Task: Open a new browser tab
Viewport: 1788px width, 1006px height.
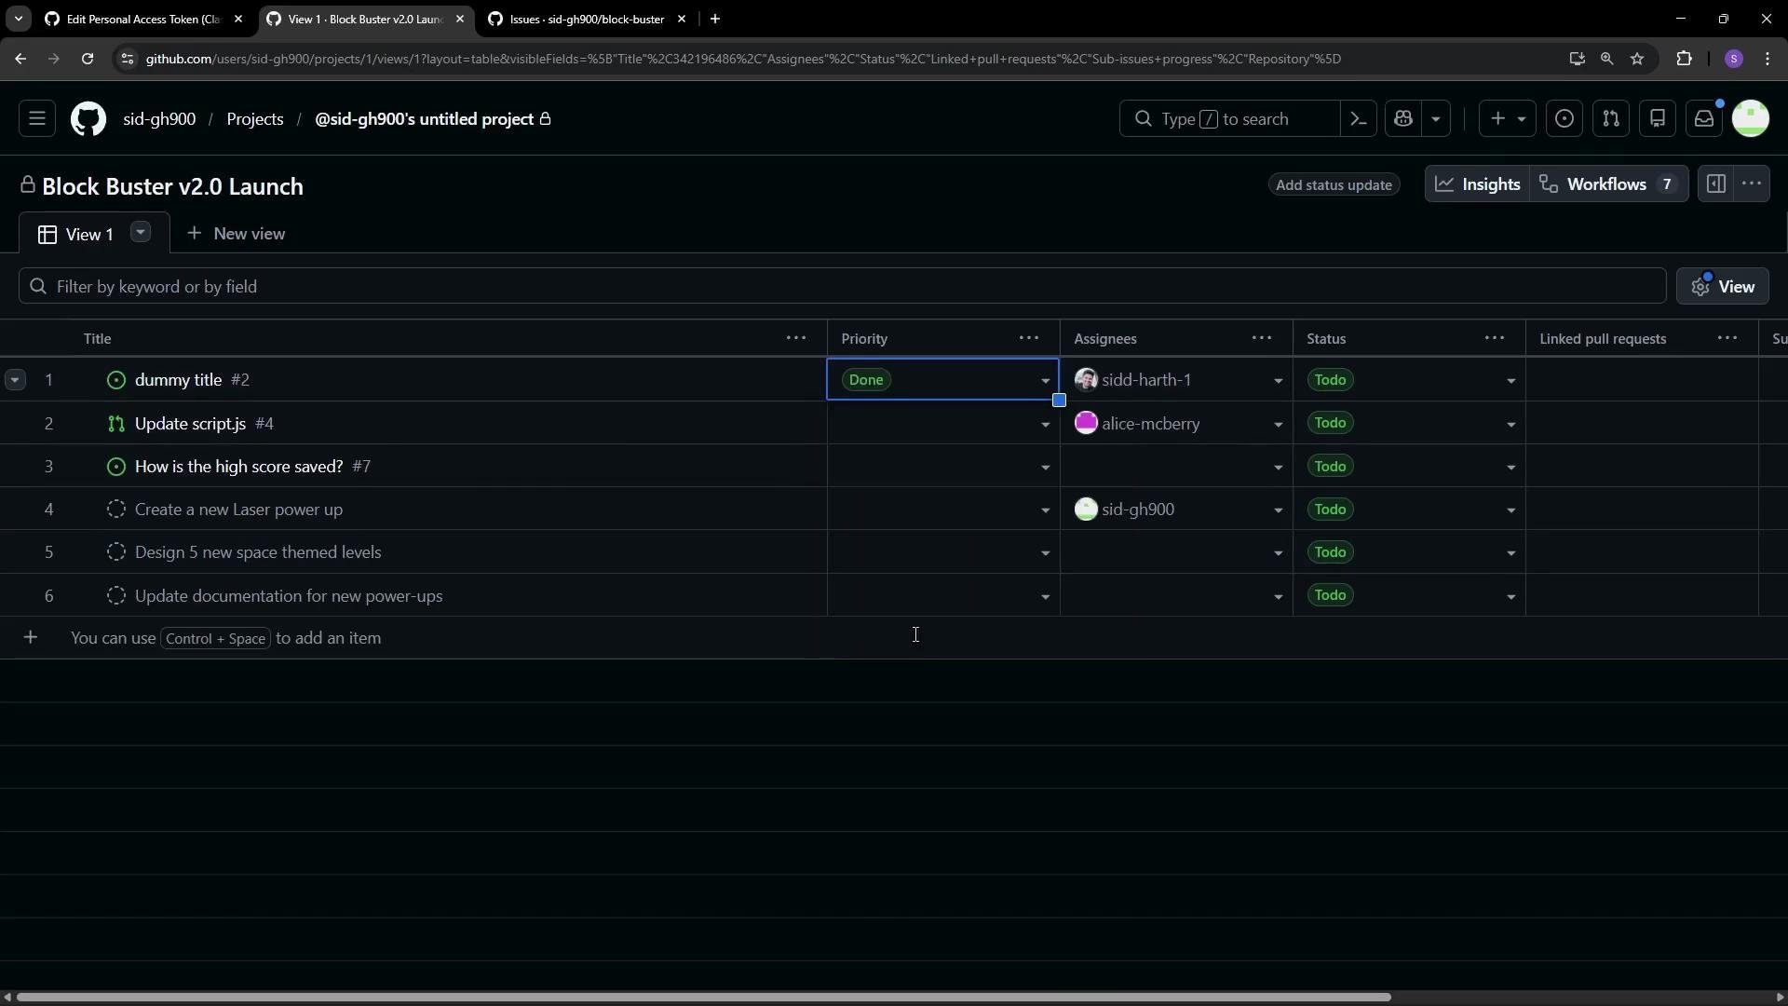Action: pos(715,19)
